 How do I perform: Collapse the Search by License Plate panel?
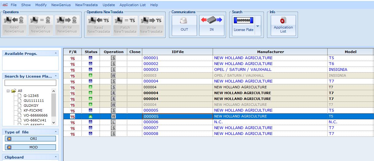pyautogui.click(x=56, y=76)
